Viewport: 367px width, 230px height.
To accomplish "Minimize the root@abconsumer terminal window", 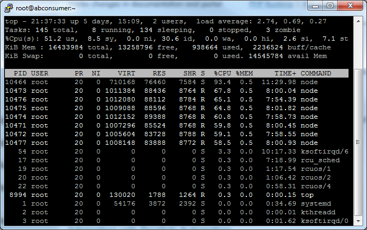I will (x=315, y=6).
